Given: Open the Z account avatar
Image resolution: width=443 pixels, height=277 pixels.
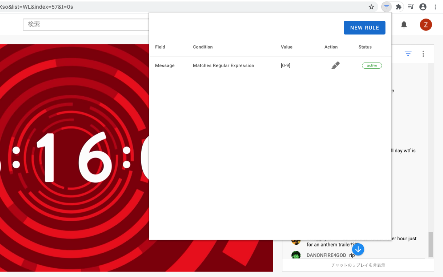Looking at the screenshot, I should 426,25.
